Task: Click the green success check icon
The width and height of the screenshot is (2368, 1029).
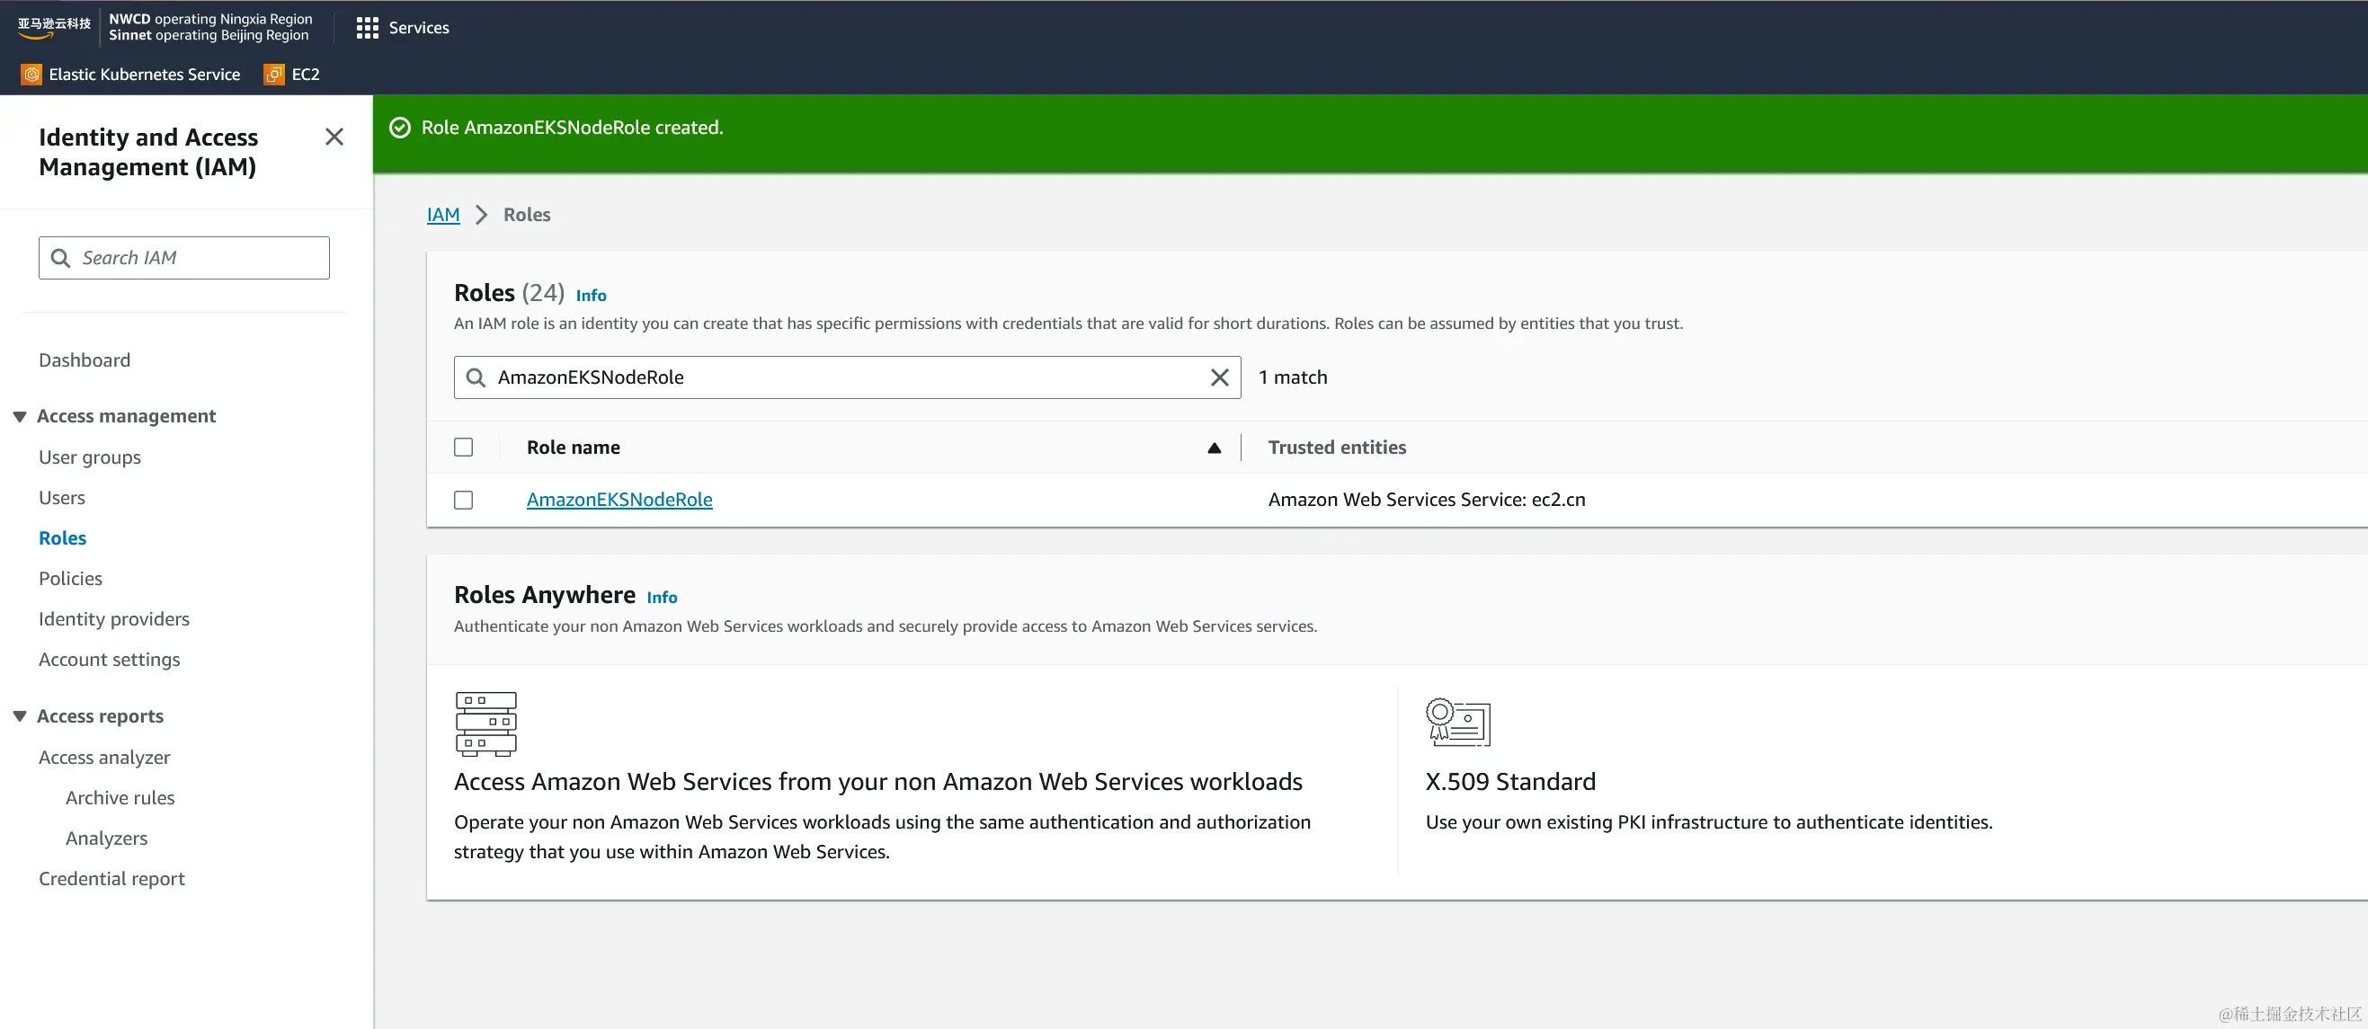Action: tap(400, 128)
